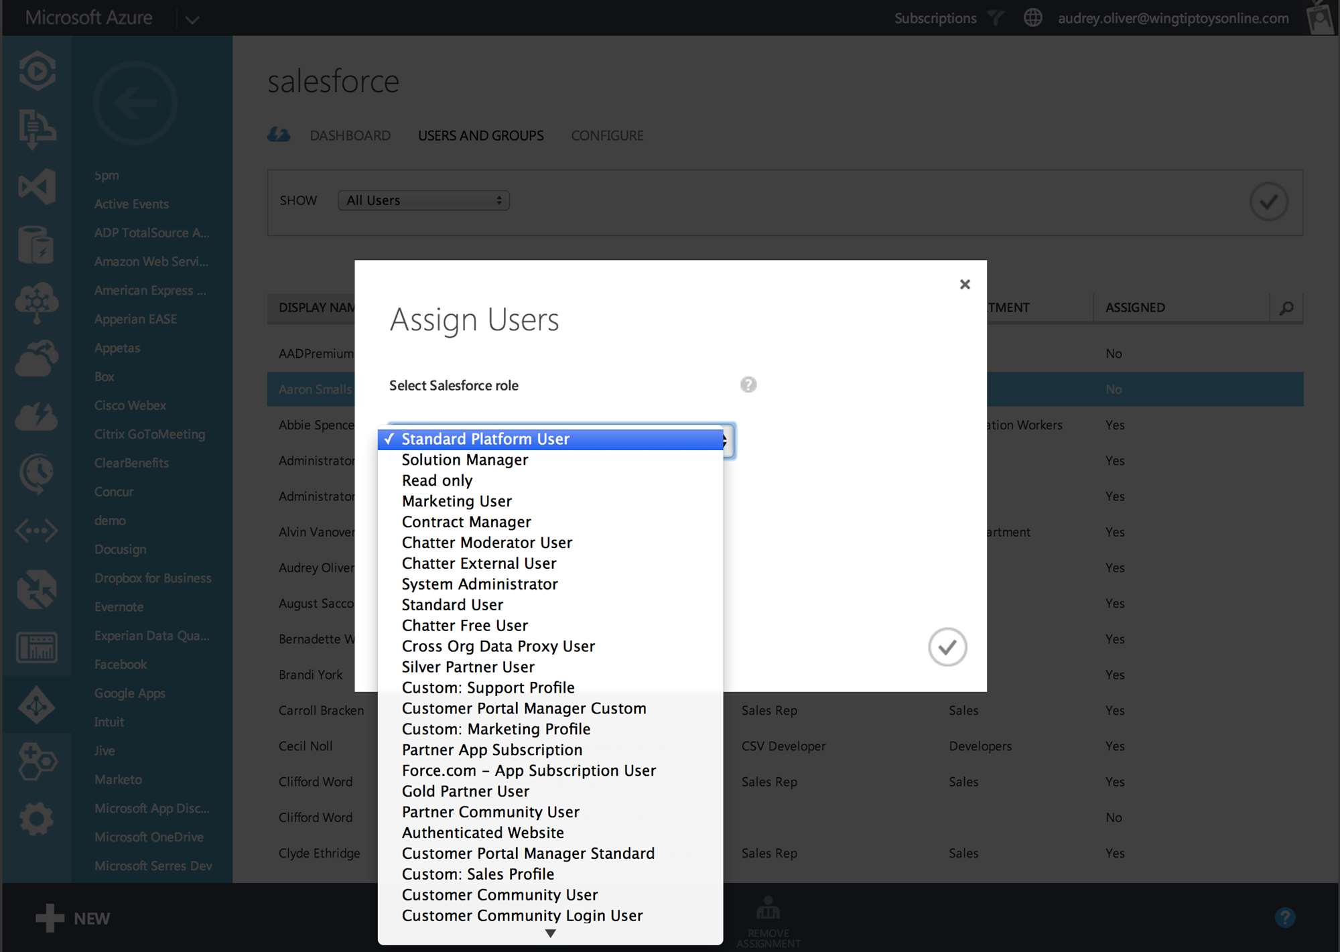This screenshot has height=952, width=1340.
Task: Select Gold Partner User role
Action: point(550,792)
